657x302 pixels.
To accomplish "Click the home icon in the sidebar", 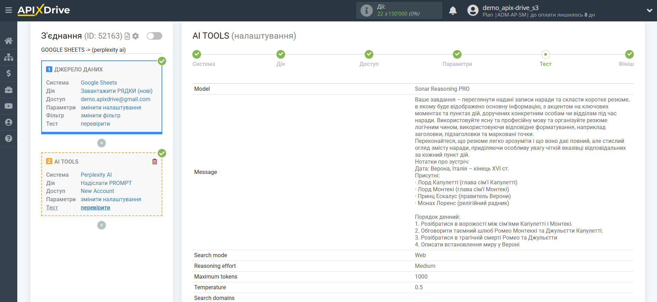I will pos(9,41).
